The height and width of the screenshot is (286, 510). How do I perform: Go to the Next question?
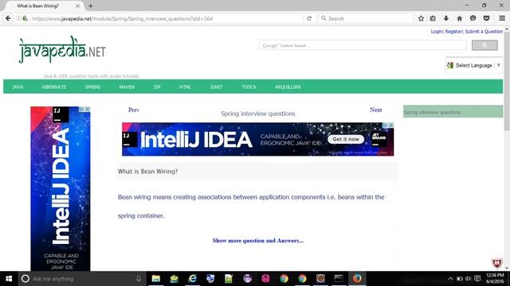[x=375, y=110]
